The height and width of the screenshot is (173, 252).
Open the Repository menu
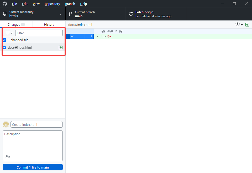coord(52,4)
